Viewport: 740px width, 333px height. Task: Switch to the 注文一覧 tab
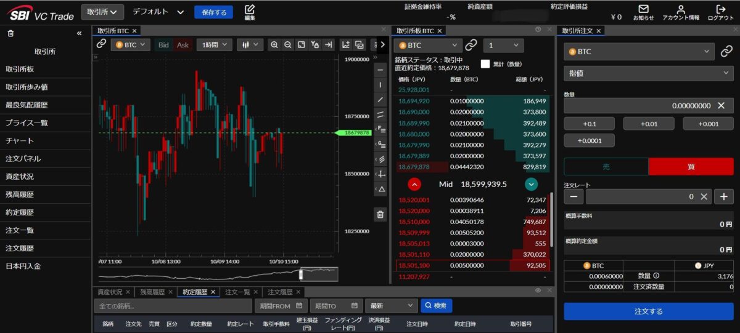coord(241,292)
